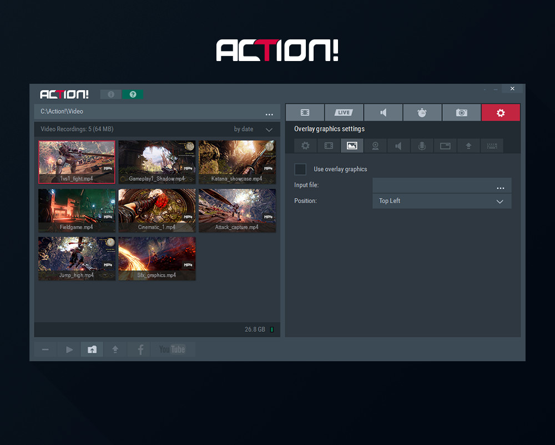Select the Fieldgame.mp4 thumbnail
The height and width of the screenshot is (445, 555).
[77, 210]
